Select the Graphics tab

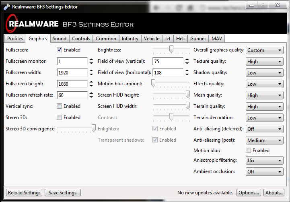38,39
